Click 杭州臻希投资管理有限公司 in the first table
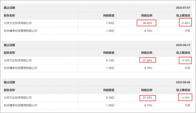The height and width of the screenshot is (113, 196). coord(21,31)
